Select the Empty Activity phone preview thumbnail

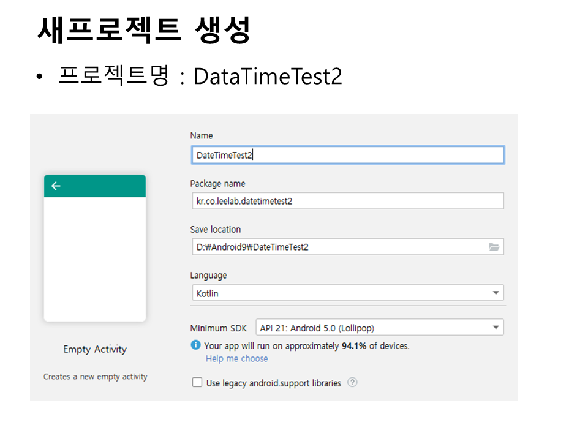tap(95, 257)
